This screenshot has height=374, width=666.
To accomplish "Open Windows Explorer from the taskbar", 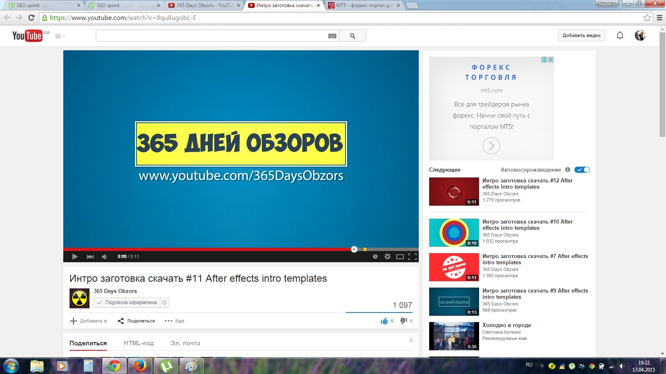I will [37, 366].
